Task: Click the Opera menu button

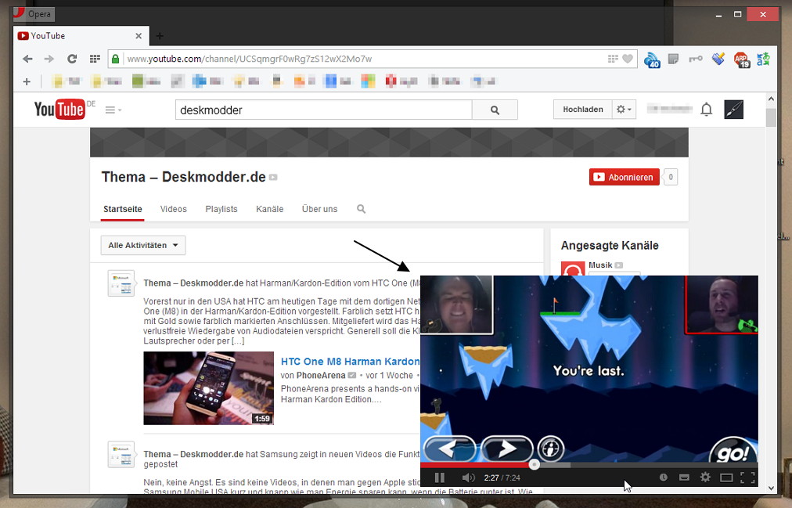Action: (x=34, y=13)
